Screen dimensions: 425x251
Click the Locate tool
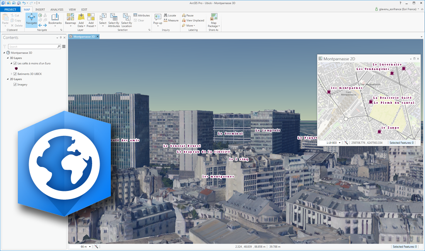(x=170, y=15)
